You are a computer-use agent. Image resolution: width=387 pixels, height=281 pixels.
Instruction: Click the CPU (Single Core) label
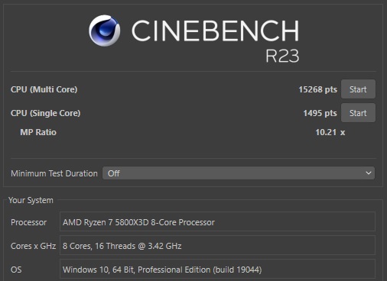[x=45, y=113]
